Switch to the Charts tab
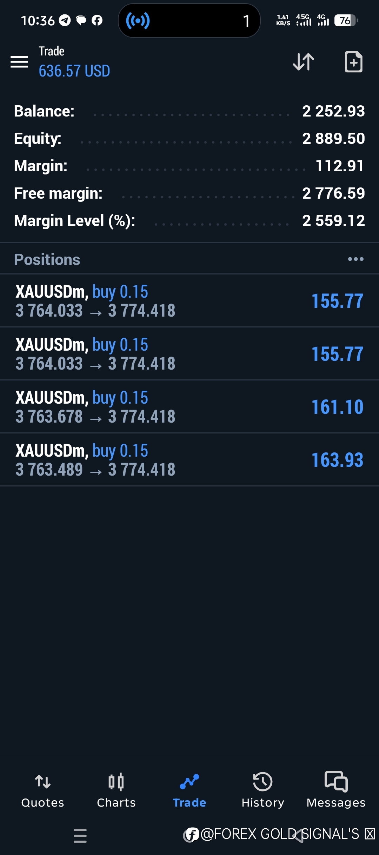The height and width of the screenshot is (855, 379). (x=116, y=790)
